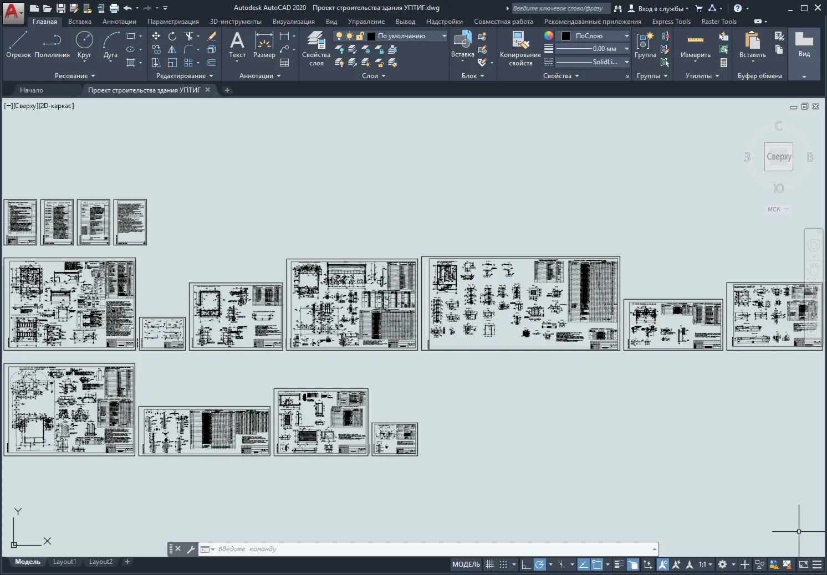Click the Copy objects icon

156,49
